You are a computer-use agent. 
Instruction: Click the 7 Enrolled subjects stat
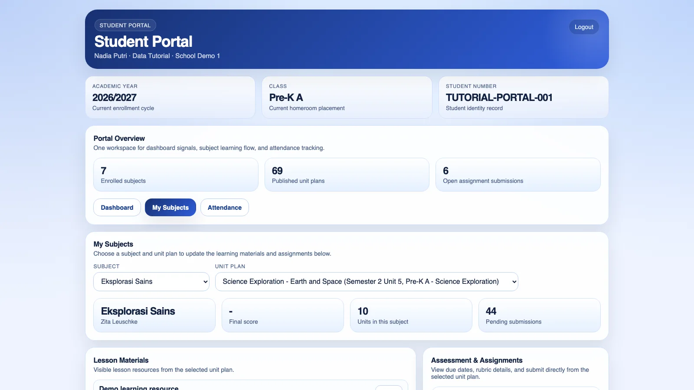[x=176, y=175]
